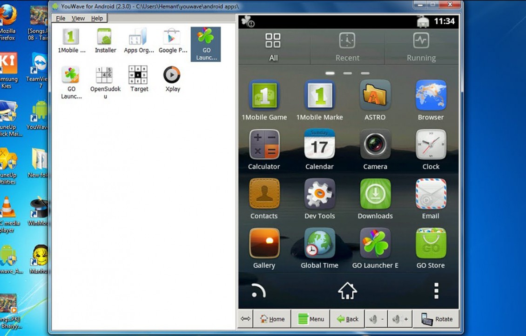Image resolution: width=526 pixels, height=336 pixels.
Task: Open the Help menu
Action: click(97, 19)
